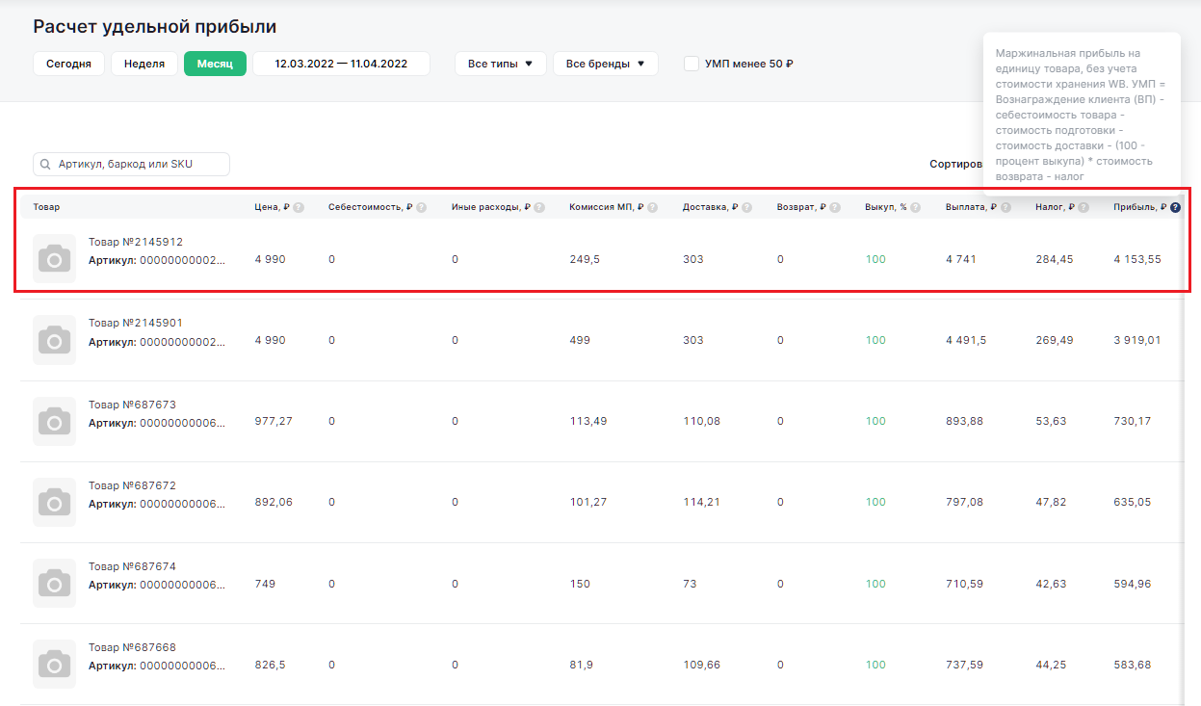1201x706 pixels.
Task: Click the camera placeholder for Товар №687668
Action: (x=54, y=665)
